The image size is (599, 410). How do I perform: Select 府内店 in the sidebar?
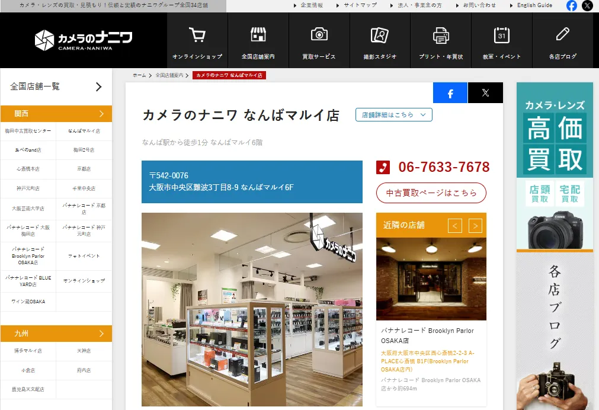coord(84,370)
